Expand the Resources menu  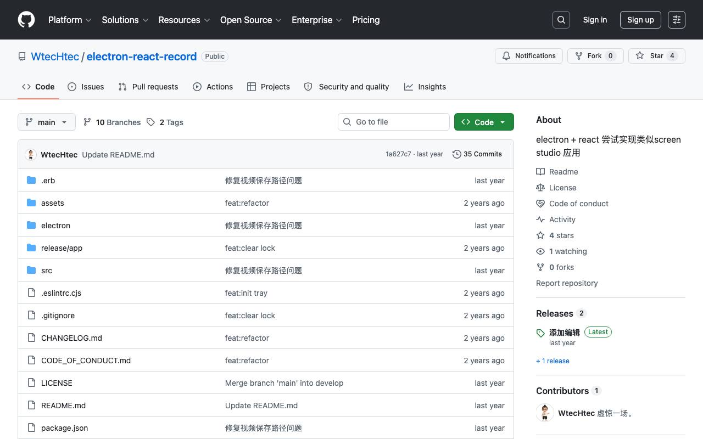[184, 20]
